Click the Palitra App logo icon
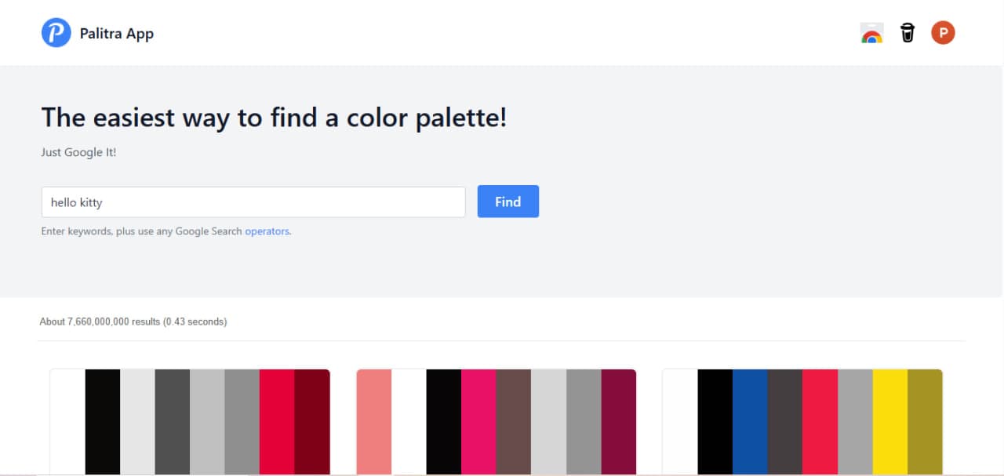 coord(56,33)
